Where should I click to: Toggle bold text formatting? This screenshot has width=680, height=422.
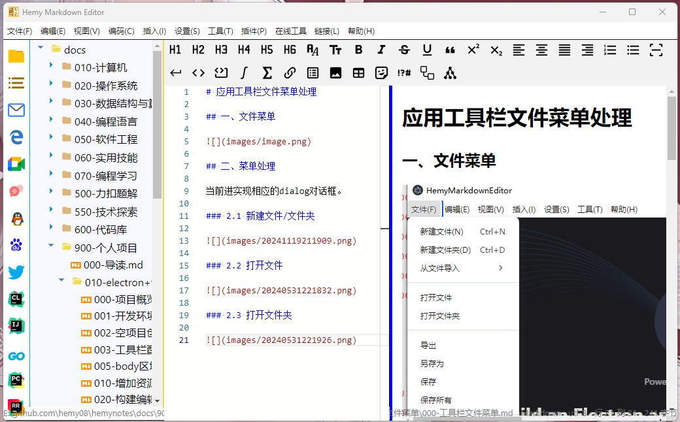click(358, 50)
